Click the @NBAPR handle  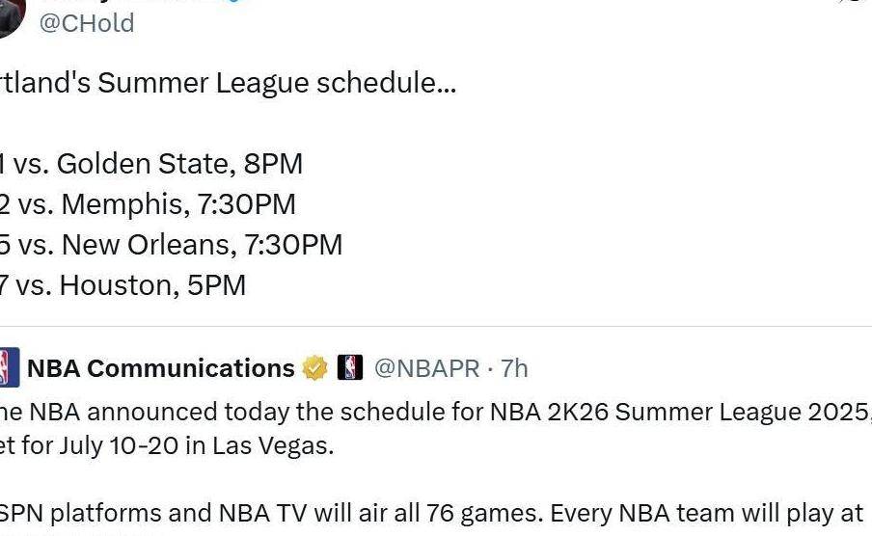426,368
